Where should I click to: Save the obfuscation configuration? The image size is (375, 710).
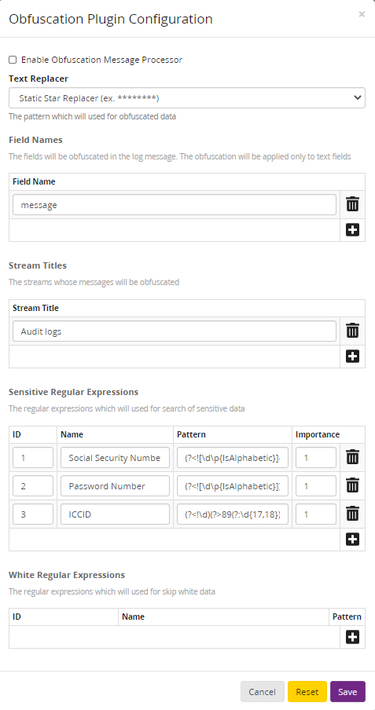[x=347, y=691]
